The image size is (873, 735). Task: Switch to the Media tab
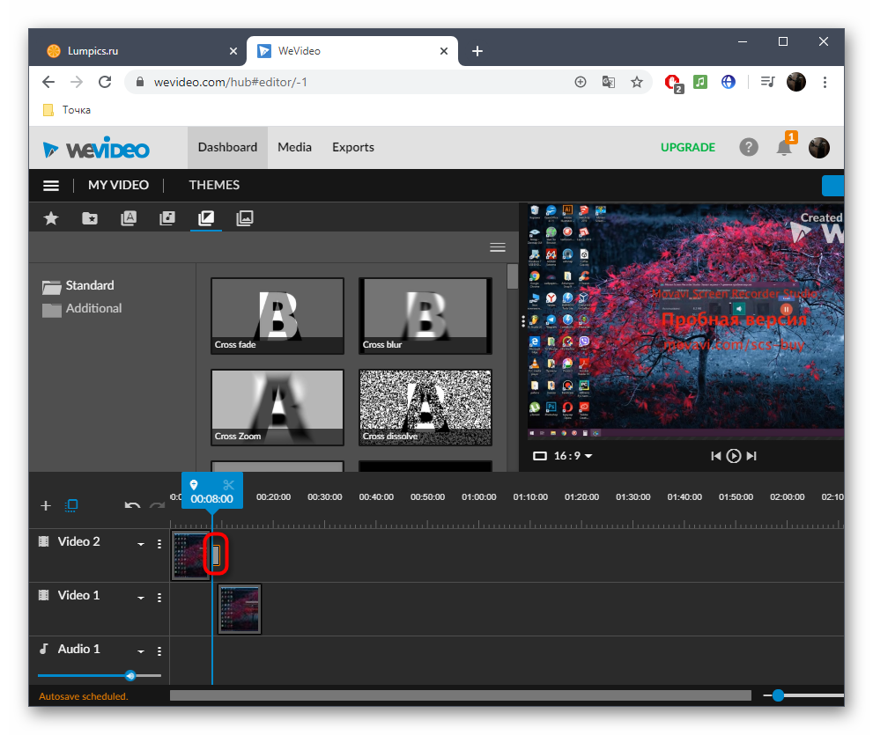tap(294, 147)
